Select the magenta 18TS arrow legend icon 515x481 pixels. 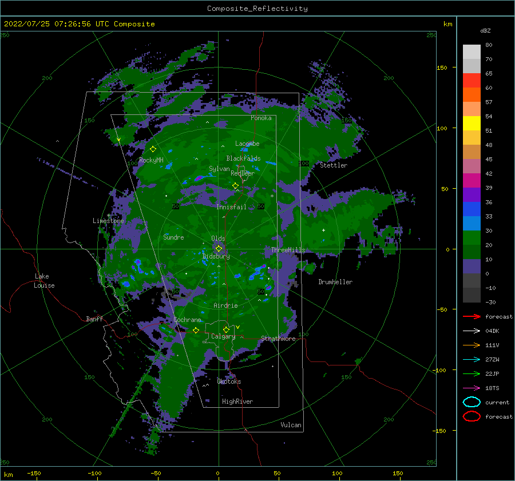pyautogui.click(x=472, y=388)
